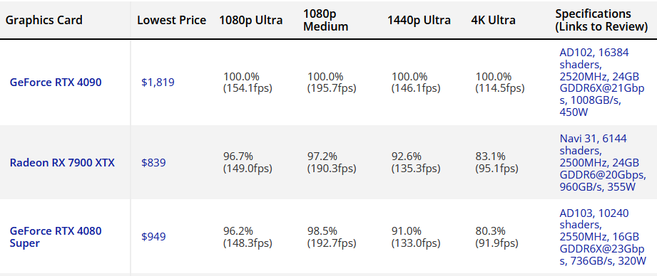The image size is (657, 276).
Task: Click the $949 price link
Action: pos(153,237)
